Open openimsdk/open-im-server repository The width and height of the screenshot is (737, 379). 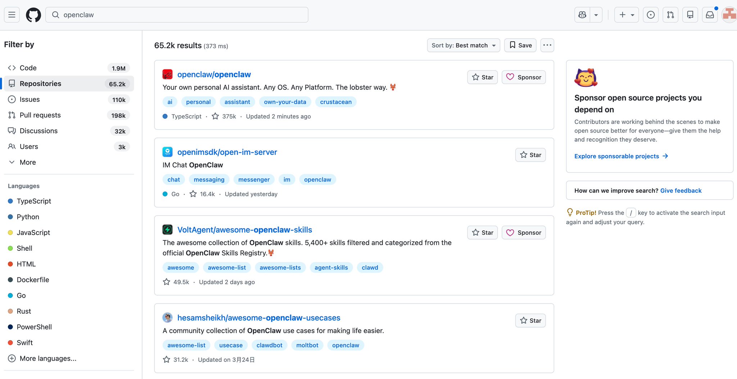point(227,152)
